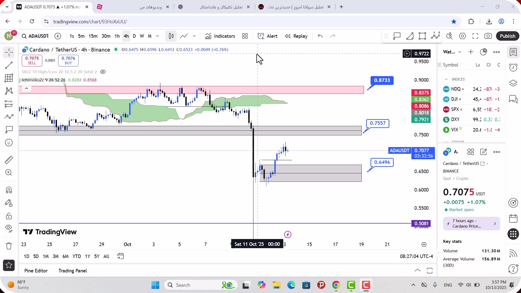
Task: Expand the watchlist name dropdown
Action: pyautogui.click(x=460, y=52)
